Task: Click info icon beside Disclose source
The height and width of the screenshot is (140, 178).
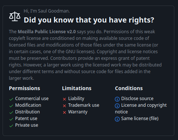Action: (x=117, y=99)
